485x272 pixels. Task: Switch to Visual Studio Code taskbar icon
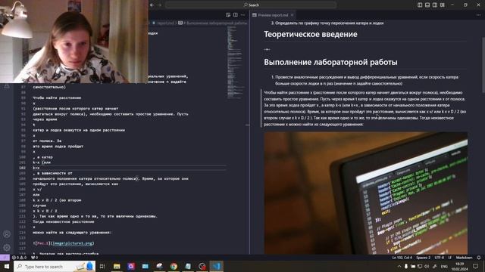coord(216,267)
